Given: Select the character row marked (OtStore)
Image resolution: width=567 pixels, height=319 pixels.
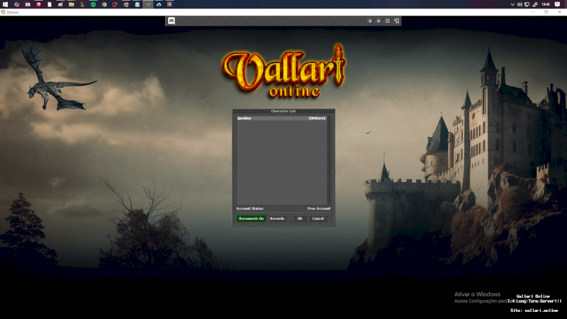Looking at the screenshot, I should [281, 118].
